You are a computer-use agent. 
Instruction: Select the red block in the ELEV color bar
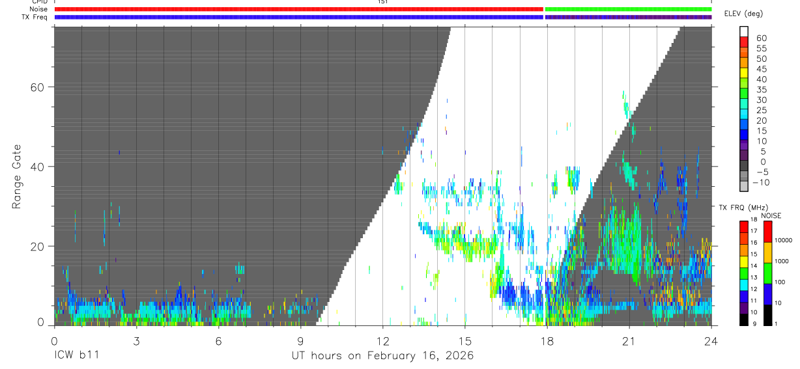pyautogui.click(x=744, y=42)
